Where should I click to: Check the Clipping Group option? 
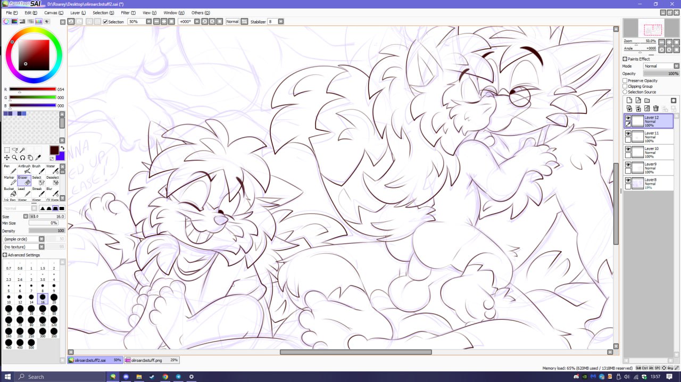point(625,86)
